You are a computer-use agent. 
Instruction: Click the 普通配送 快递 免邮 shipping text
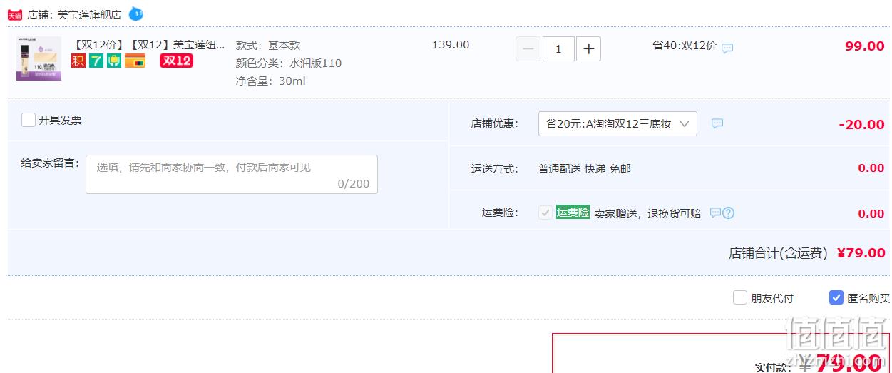tap(585, 168)
